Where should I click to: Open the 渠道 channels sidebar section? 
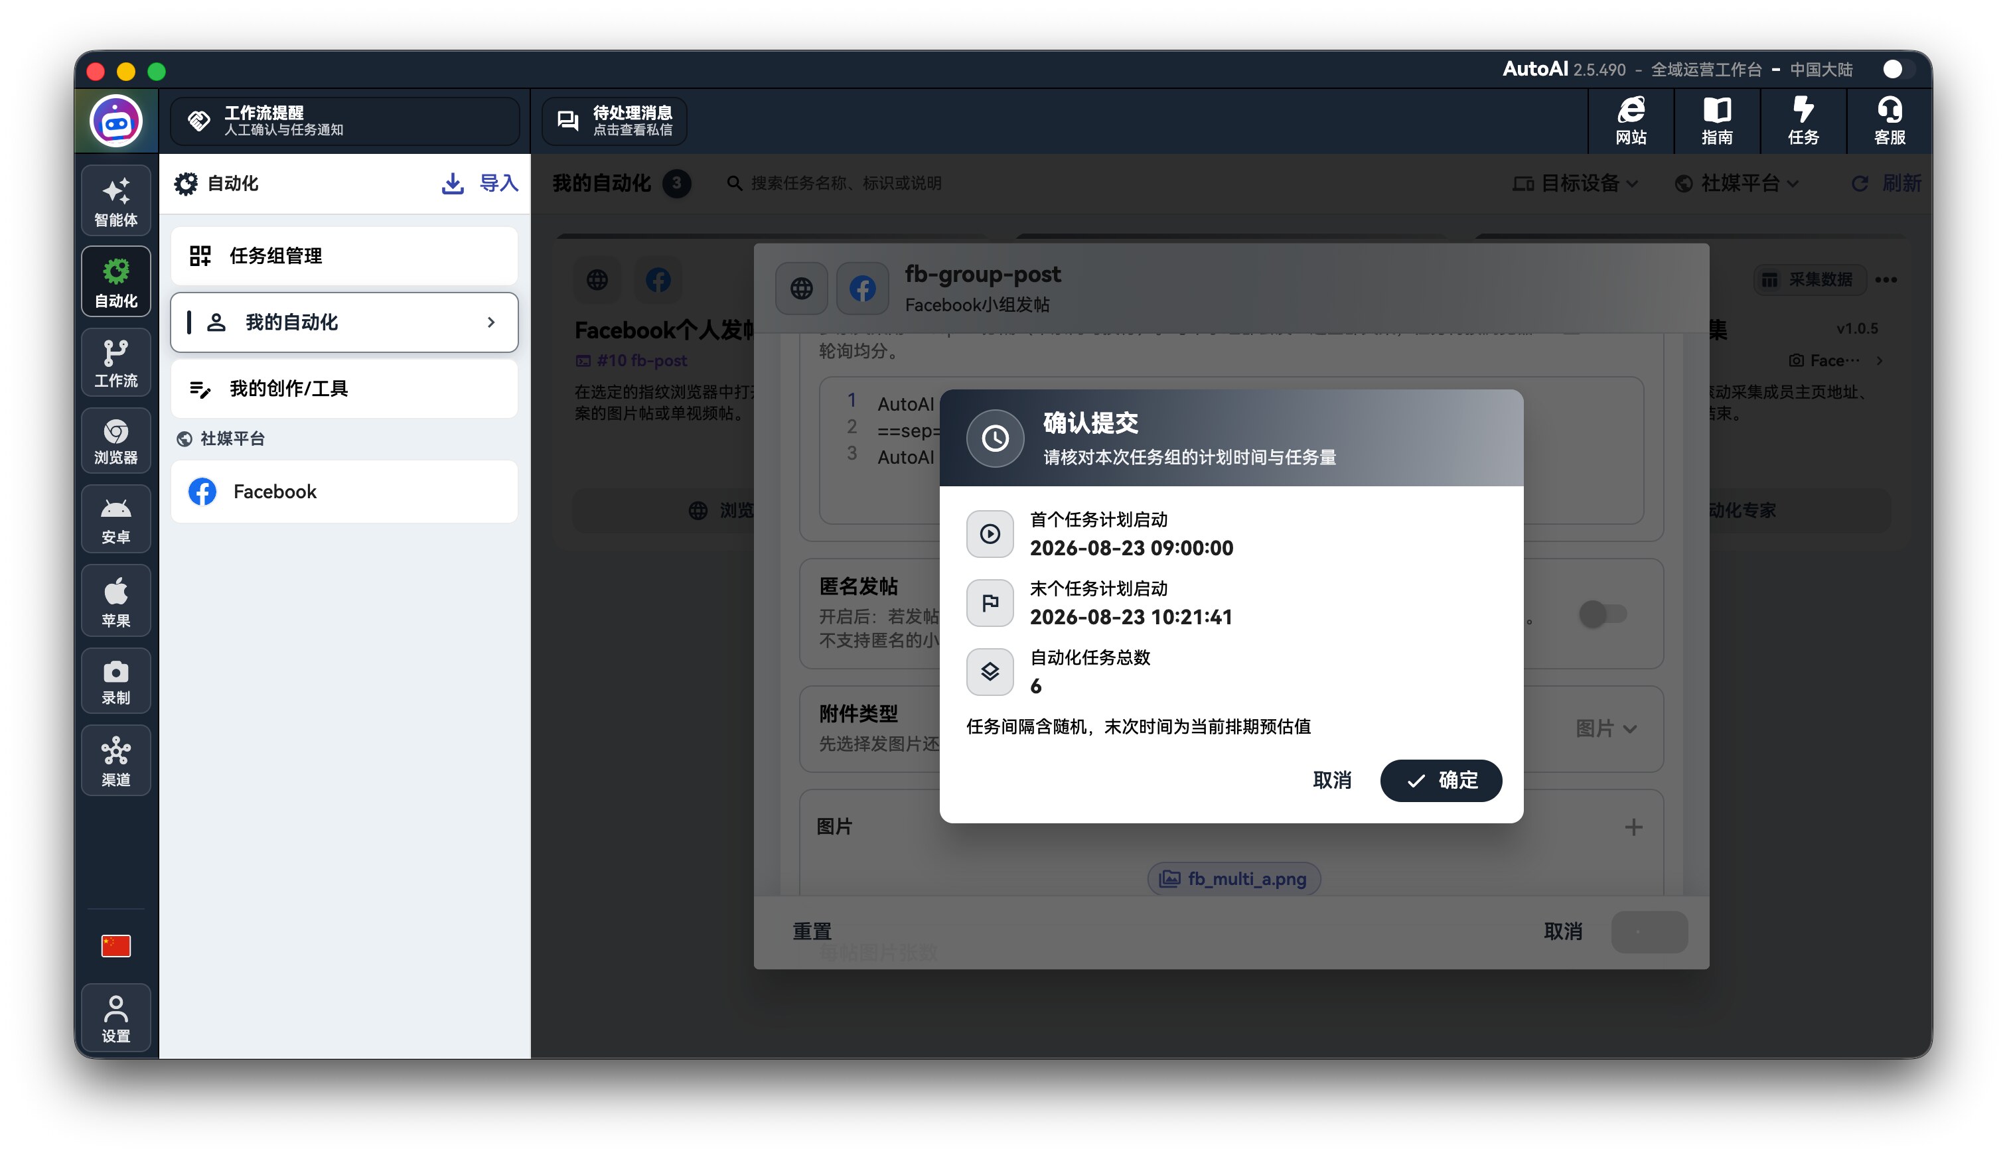[x=116, y=760]
